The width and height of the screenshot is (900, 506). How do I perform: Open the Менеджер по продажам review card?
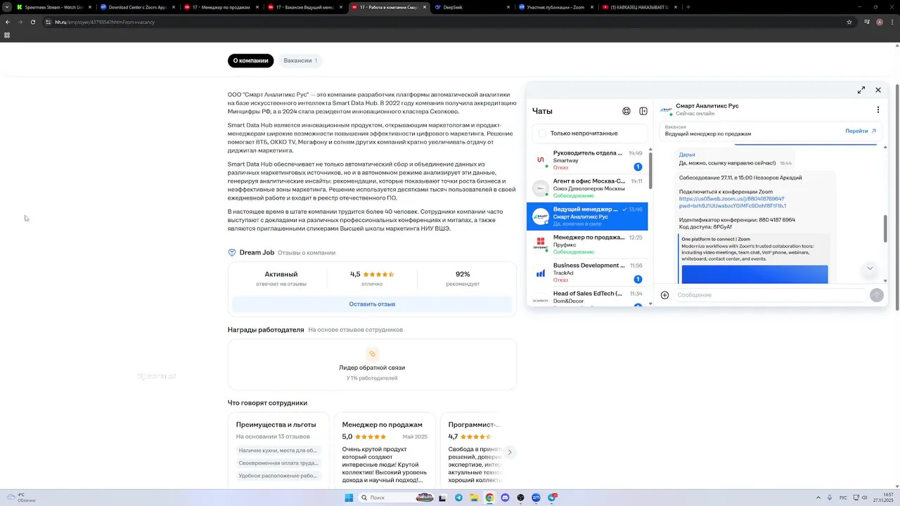[385, 451]
